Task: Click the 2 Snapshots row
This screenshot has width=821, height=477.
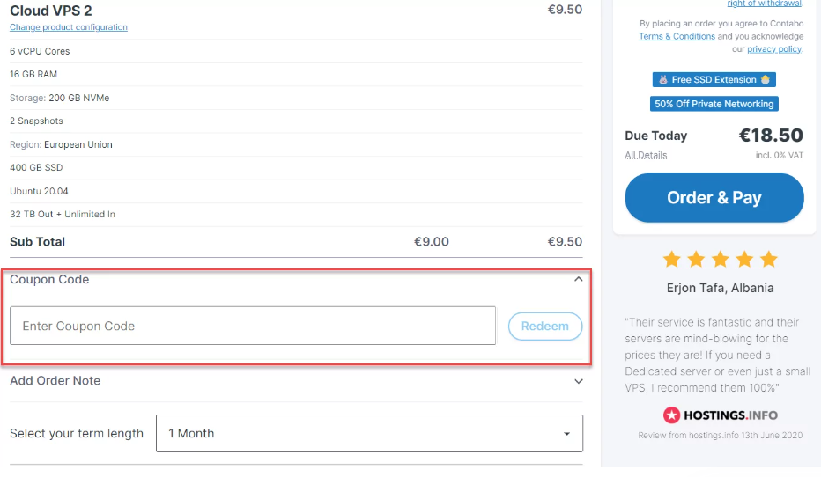Action: [x=296, y=121]
